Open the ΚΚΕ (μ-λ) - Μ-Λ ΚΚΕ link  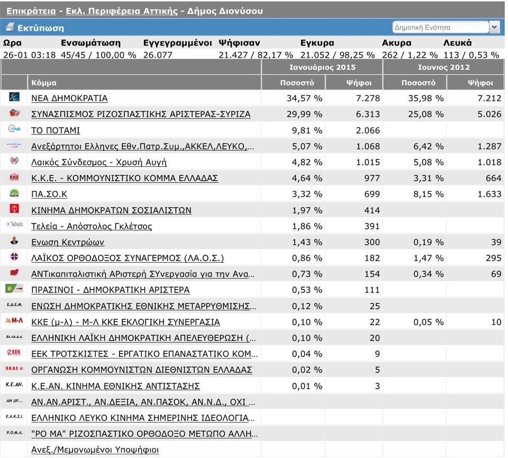(x=126, y=322)
